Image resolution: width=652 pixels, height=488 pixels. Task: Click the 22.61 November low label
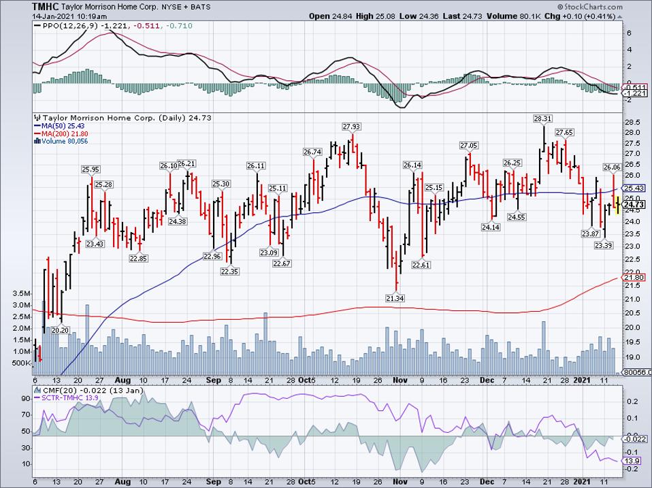pos(421,265)
